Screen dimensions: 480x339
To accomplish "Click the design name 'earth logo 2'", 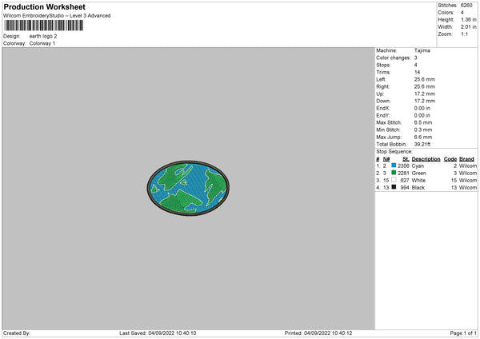I will (x=43, y=36).
